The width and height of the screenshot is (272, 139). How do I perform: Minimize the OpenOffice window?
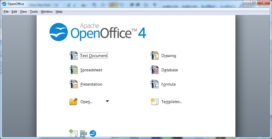click(247, 3)
